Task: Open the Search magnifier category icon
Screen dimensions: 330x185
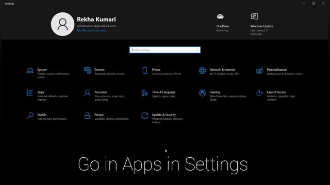Action: (x=30, y=116)
